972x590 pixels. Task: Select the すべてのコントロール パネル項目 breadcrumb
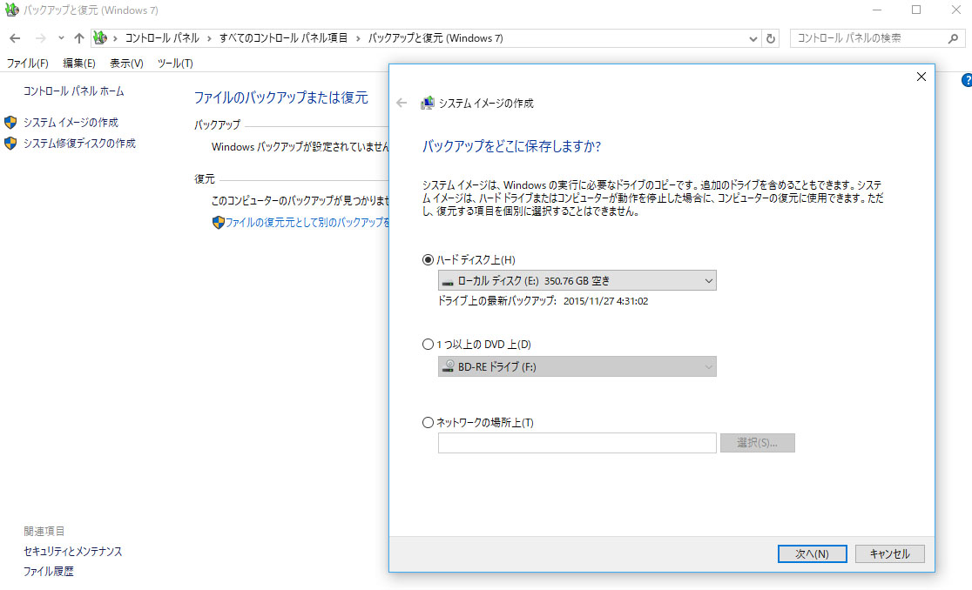pos(283,38)
